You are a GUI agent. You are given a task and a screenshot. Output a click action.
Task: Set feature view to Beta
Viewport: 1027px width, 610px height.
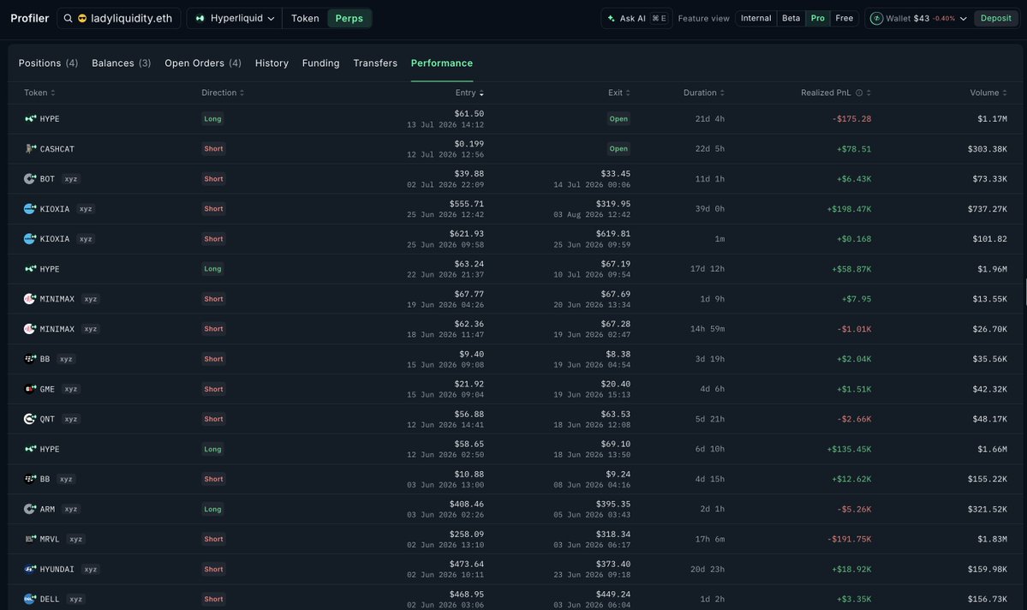pyautogui.click(x=791, y=18)
